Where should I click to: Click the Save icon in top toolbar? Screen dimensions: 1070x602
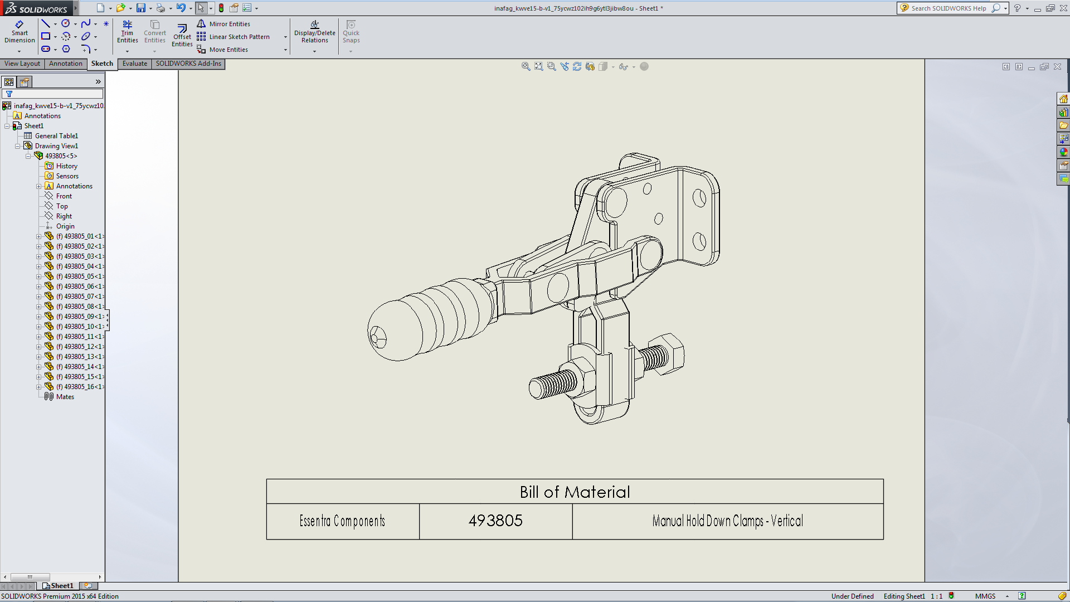click(x=141, y=8)
